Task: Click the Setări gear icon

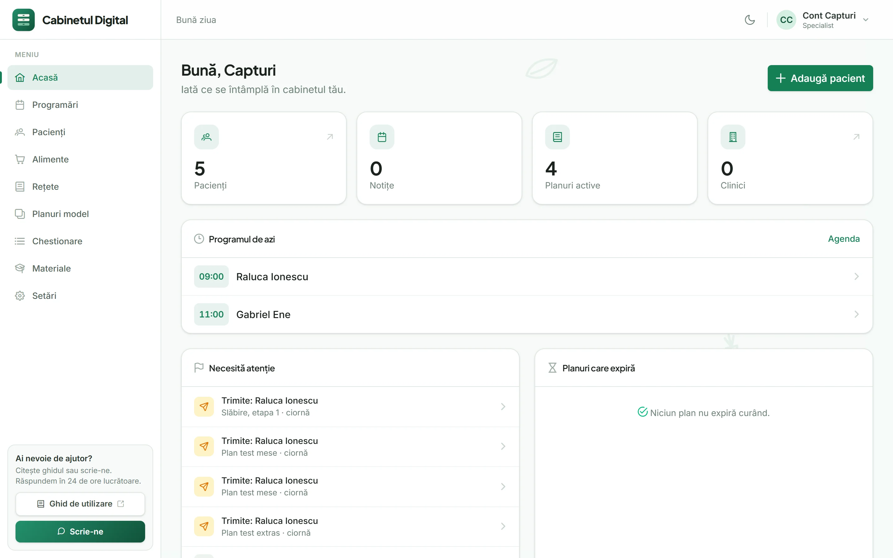Action: click(20, 296)
